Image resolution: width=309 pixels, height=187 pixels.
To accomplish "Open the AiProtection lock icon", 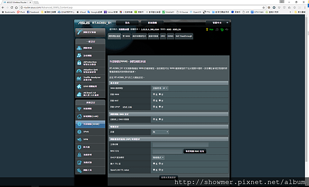I will coord(79,63).
